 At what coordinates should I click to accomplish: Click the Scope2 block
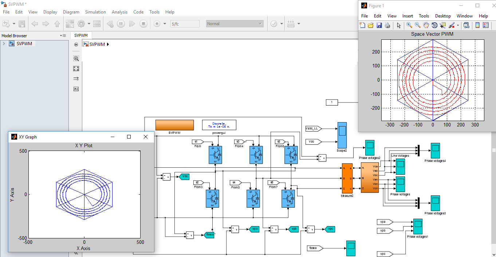coord(342,135)
